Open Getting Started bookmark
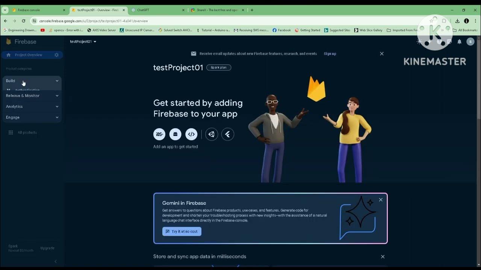This screenshot has width=481, height=270. [x=307, y=30]
